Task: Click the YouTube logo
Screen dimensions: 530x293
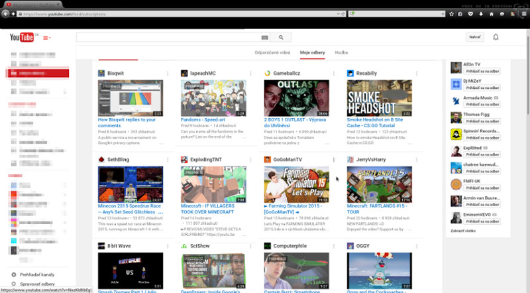Action: (22, 37)
